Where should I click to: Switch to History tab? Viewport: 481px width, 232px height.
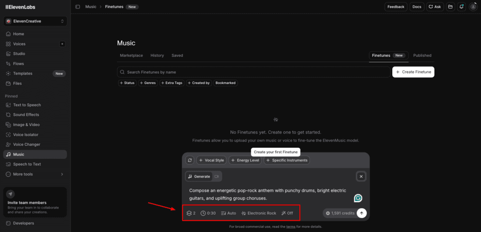pyautogui.click(x=157, y=55)
